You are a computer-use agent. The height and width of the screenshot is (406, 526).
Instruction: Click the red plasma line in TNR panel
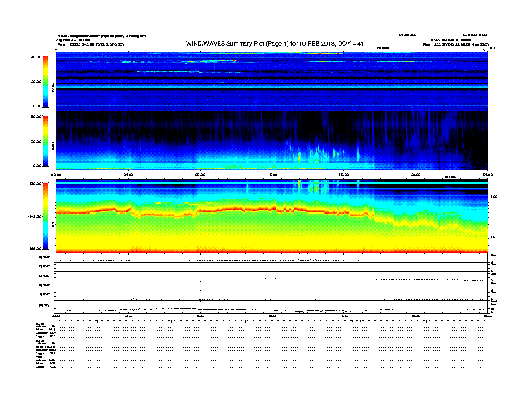215,210
